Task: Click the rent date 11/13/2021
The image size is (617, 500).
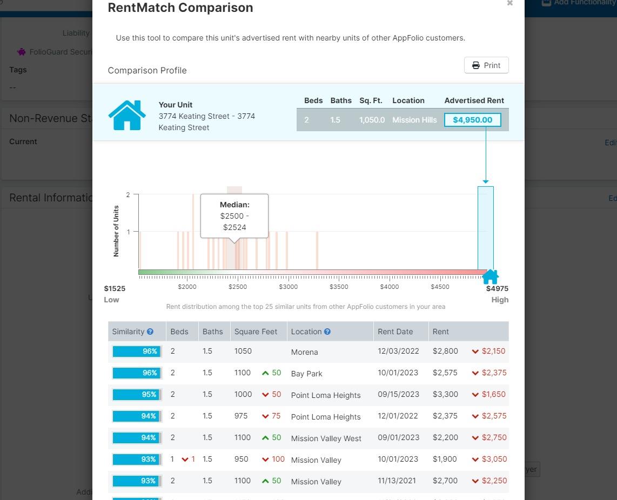Action: pyautogui.click(x=397, y=481)
